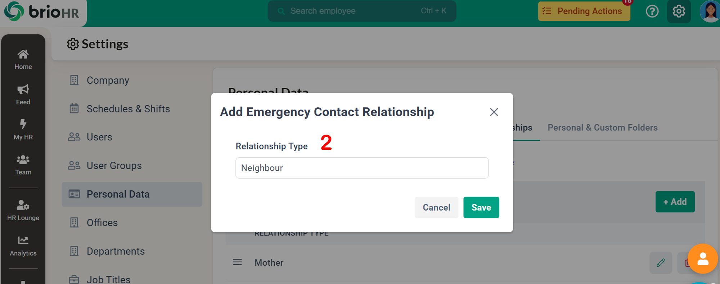Open the orange chat support bubble

(x=702, y=259)
